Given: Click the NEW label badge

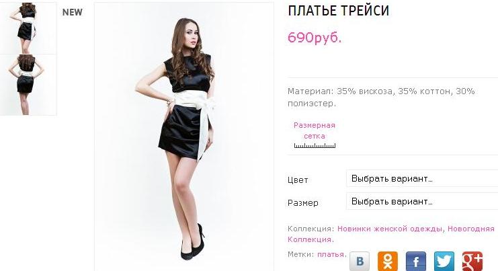Looking at the screenshot, I should (x=73, y=12).
